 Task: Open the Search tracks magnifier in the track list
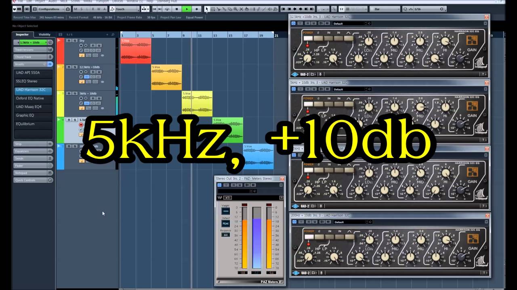[113, 35]
